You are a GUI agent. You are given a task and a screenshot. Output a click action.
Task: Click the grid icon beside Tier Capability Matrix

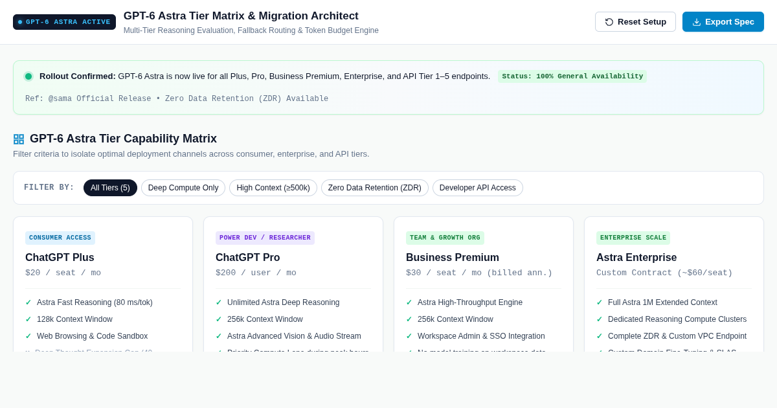[19, 139]
